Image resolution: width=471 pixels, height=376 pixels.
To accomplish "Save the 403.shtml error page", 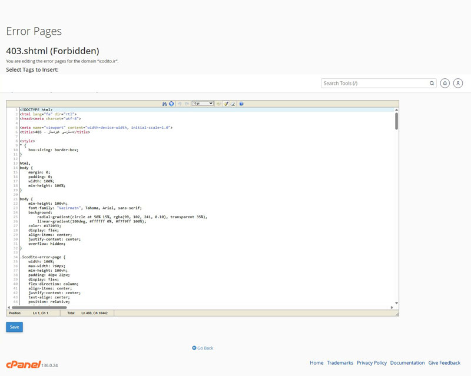I will coord(14,327).
